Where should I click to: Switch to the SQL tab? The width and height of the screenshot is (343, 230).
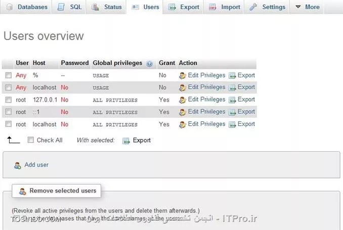69,7
